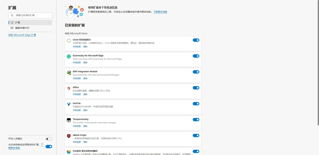
Task: Turn off Grammarly for Microsoft Edge
Action: [x=196, y=56]
